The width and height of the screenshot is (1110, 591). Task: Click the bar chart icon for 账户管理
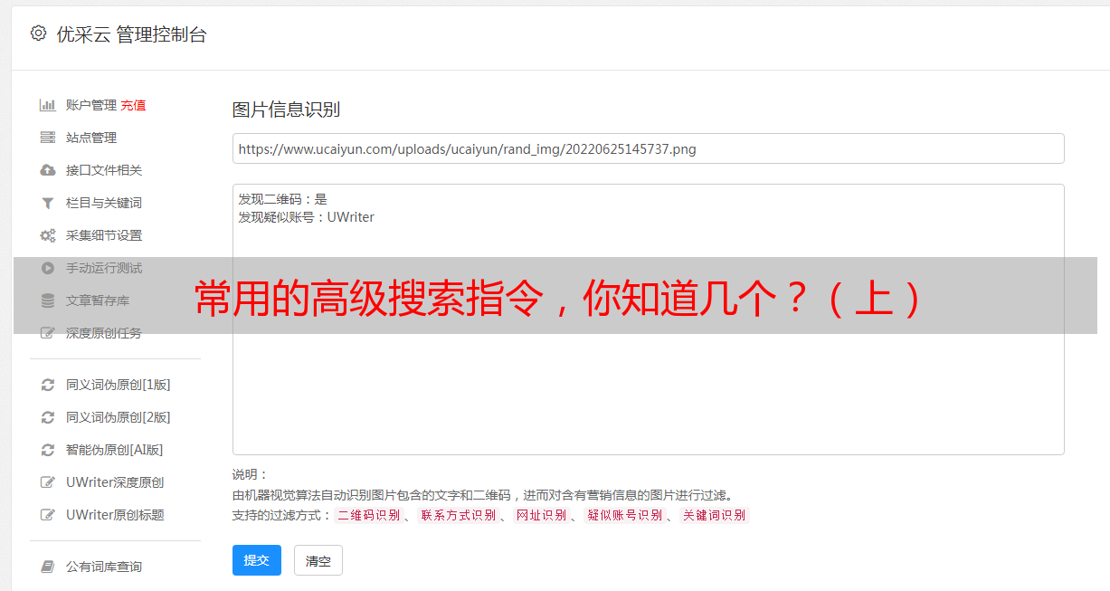(x=48, y=105)
